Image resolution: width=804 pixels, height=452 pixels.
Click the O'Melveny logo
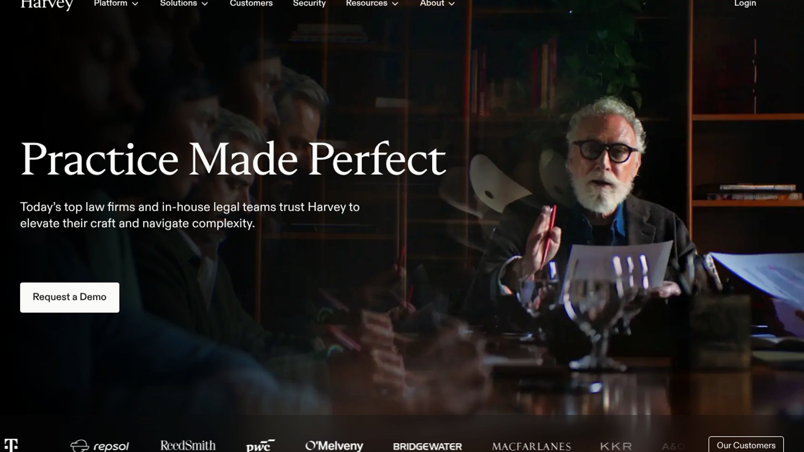click(334, 446)
